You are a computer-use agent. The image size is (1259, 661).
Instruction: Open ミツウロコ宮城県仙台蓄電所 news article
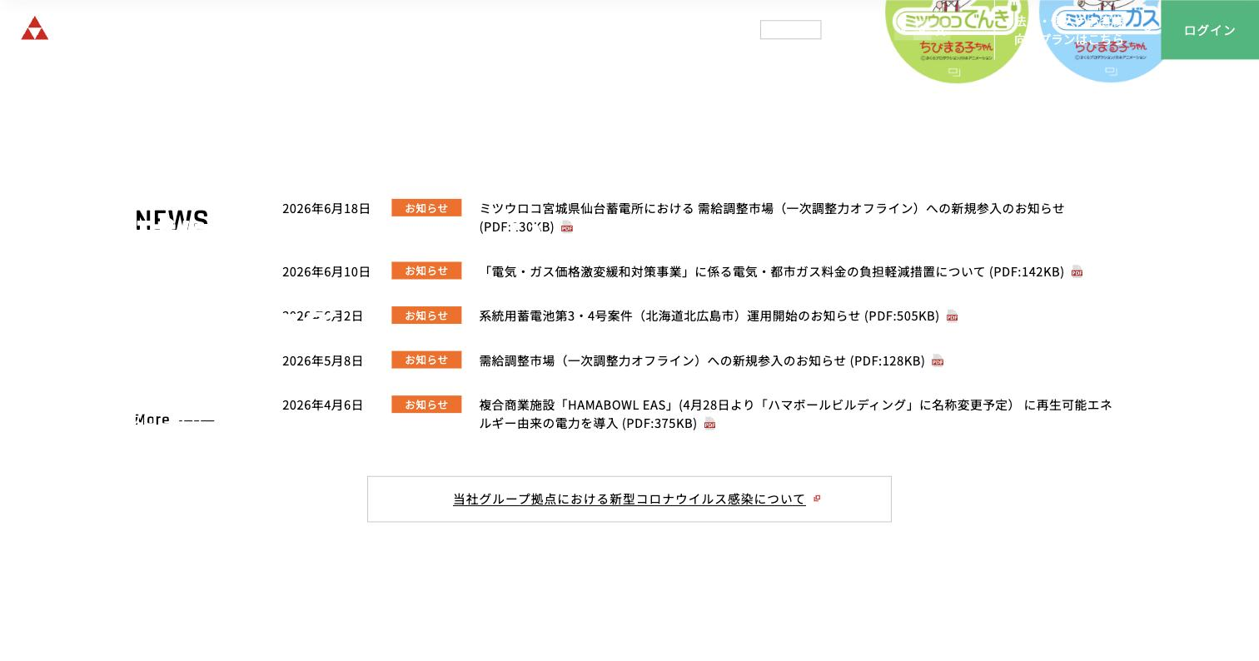(771, 217)
